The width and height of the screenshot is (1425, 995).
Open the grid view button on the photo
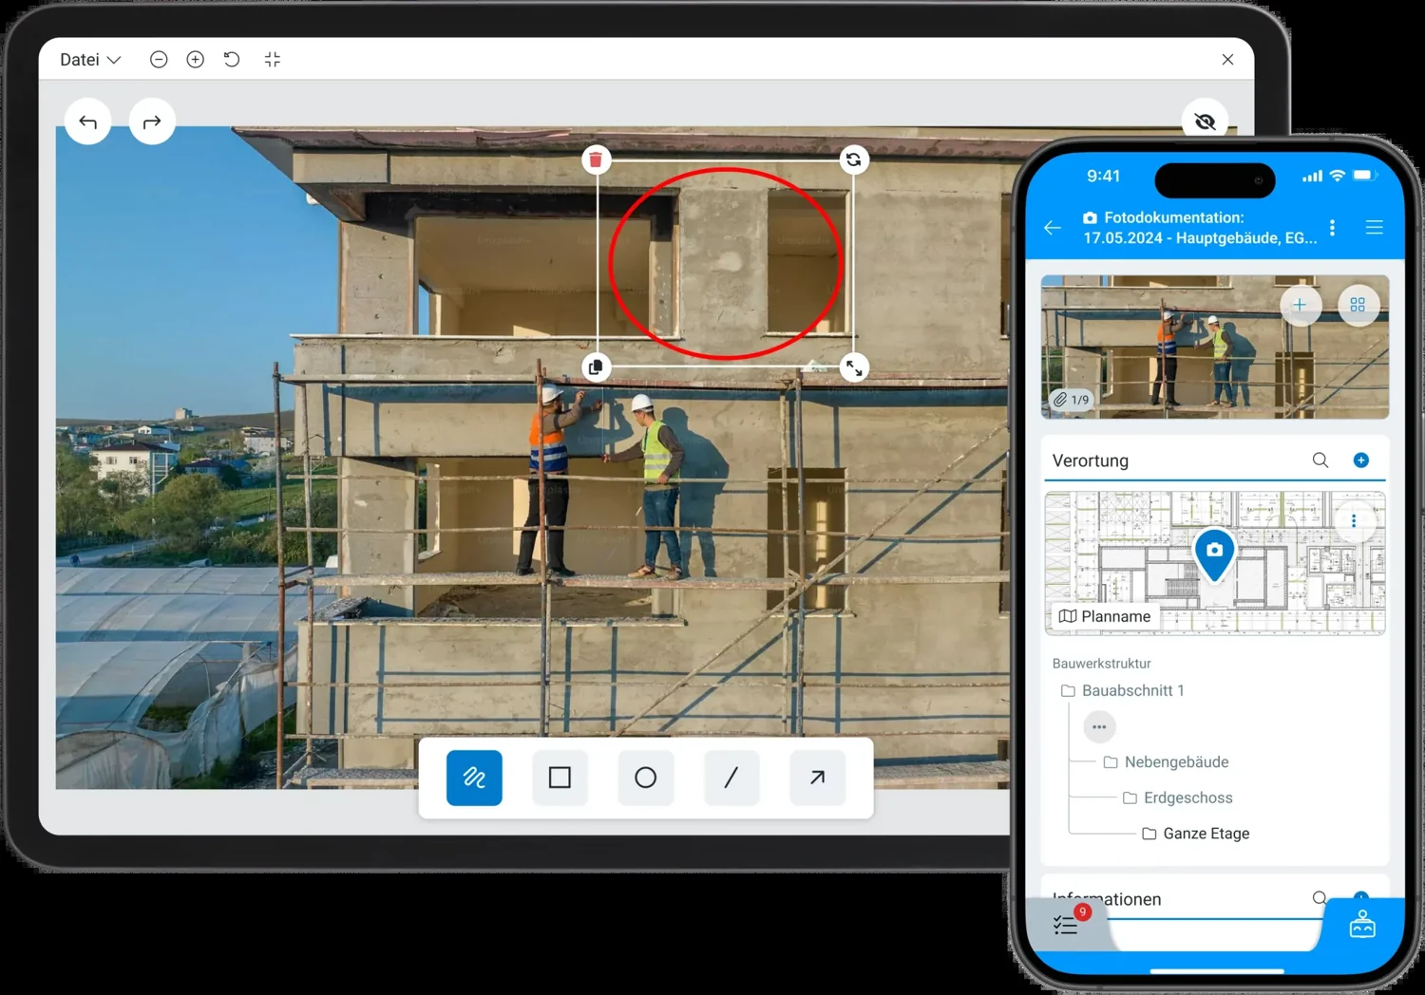coord(1358,305)
